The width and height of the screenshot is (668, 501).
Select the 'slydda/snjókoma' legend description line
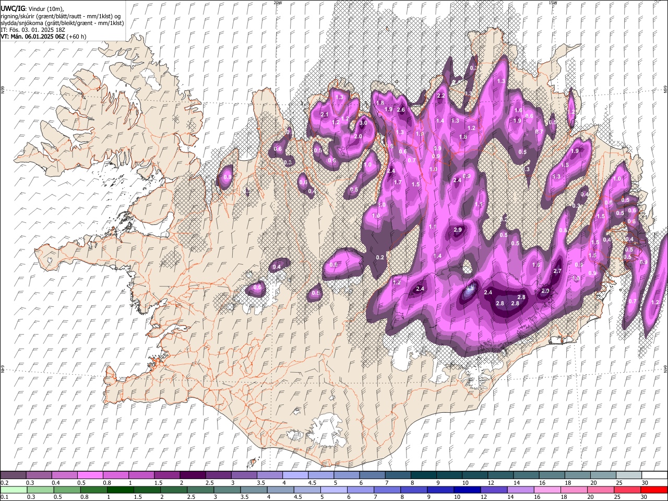tap(62, 23)
